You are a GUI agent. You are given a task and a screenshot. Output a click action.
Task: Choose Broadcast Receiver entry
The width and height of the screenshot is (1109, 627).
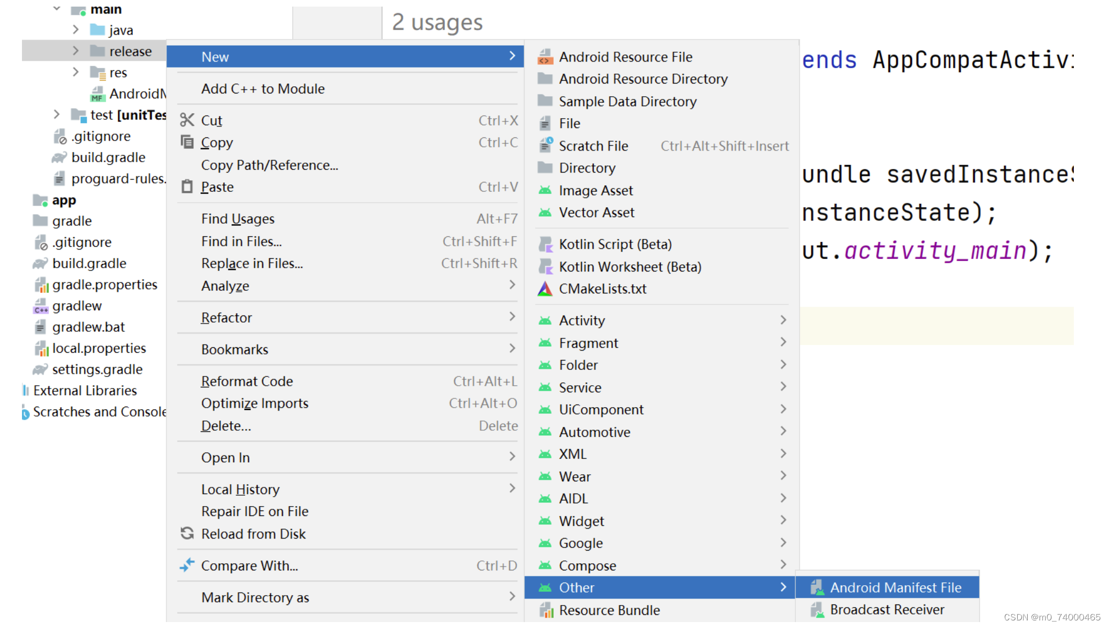pyautogui.click(x=887, y=609)
